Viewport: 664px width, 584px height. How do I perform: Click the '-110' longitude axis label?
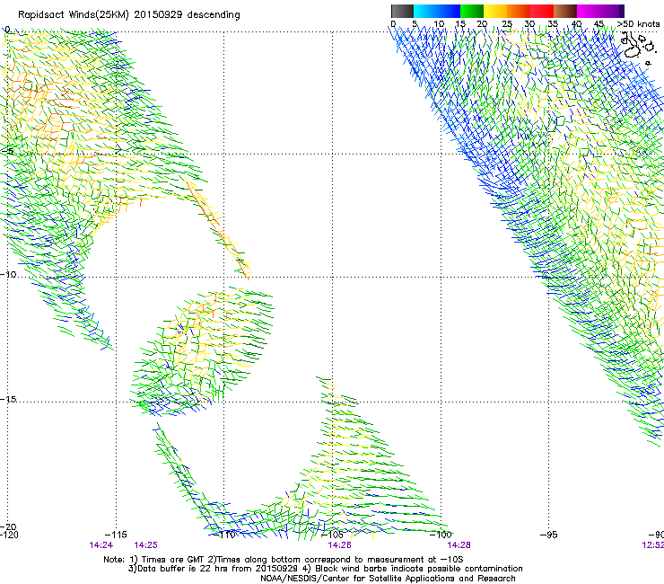tap(224, 535)
